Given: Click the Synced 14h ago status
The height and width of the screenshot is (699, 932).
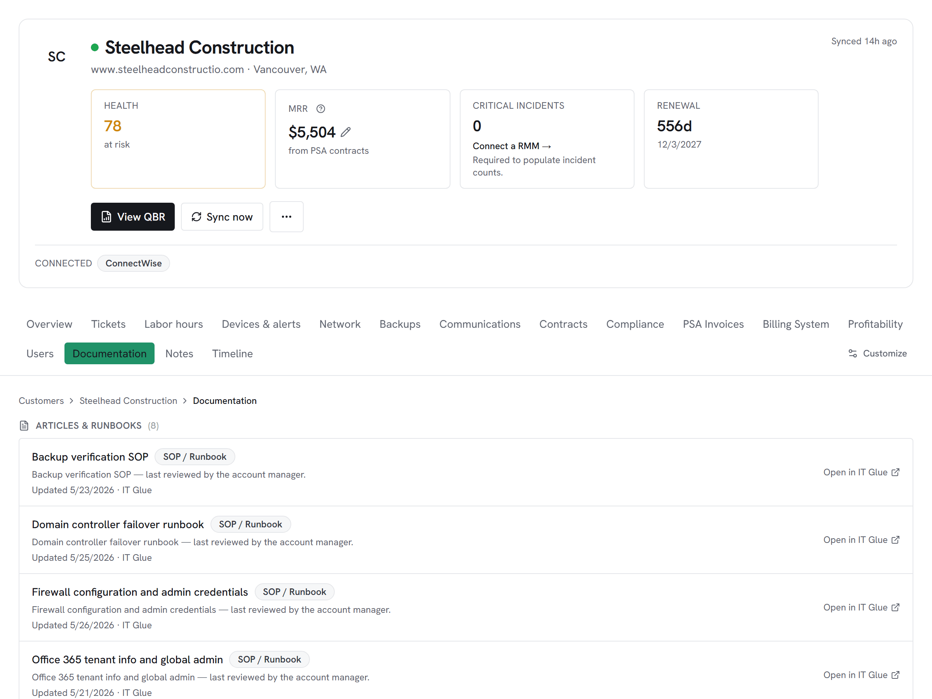Looking at the screenshot, I should (864, 41).
